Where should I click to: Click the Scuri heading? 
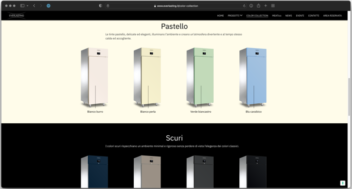click(174, 138)
